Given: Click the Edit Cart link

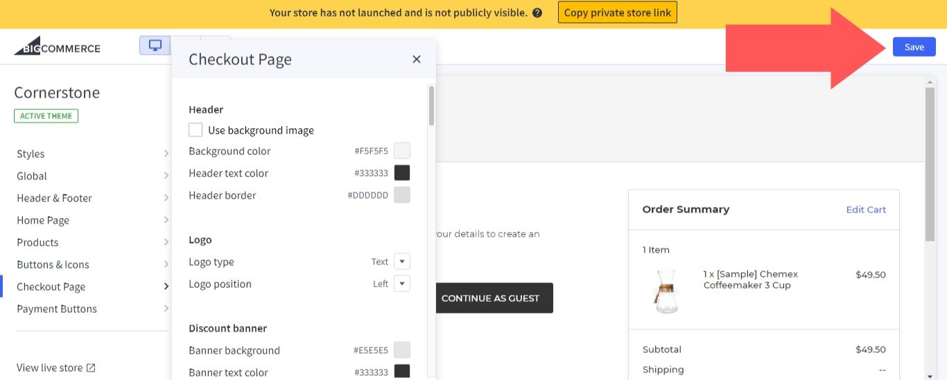Looking at the screenshot, I should (866, 210).
